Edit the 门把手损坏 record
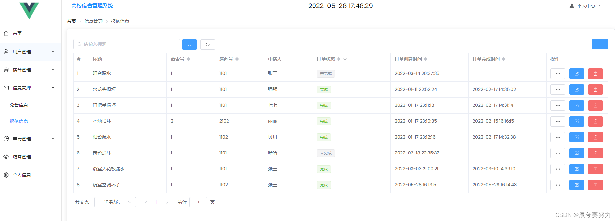Image resolution: width=615 pixels, height=221 pixels. [577, 105]
